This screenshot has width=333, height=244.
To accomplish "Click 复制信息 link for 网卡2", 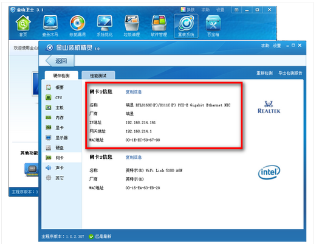I will tap(134, 157).
